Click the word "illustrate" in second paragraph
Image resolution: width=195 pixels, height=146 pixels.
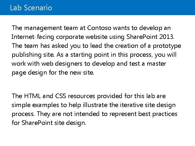95,105
